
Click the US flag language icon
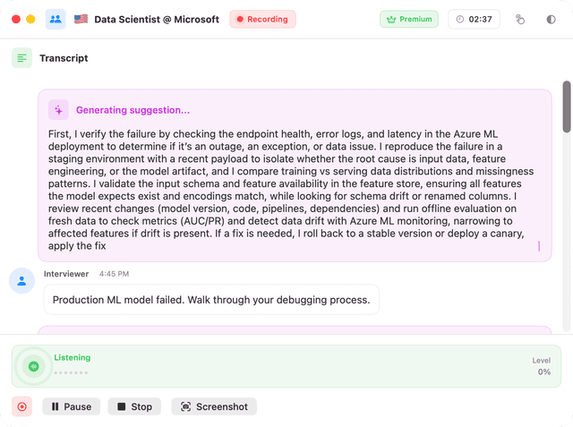tap(81, 19)
